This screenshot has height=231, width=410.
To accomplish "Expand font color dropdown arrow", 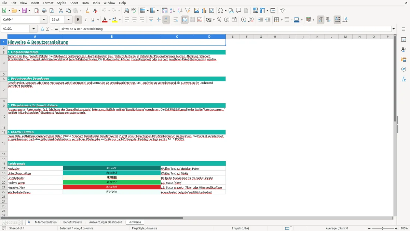I will [109, 20].
